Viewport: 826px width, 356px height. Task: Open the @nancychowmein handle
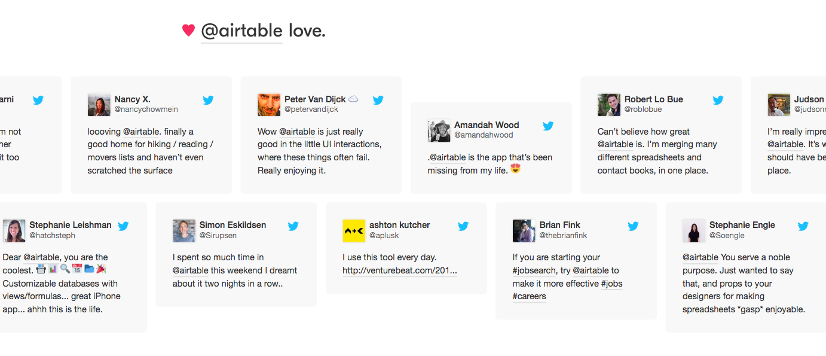tap(146, 109)
